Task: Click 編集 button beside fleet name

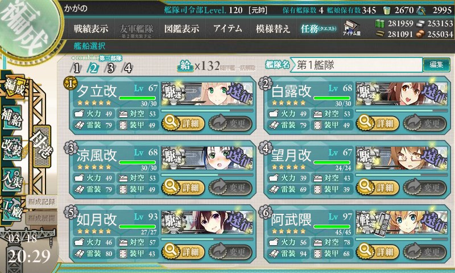Action: 436,65
